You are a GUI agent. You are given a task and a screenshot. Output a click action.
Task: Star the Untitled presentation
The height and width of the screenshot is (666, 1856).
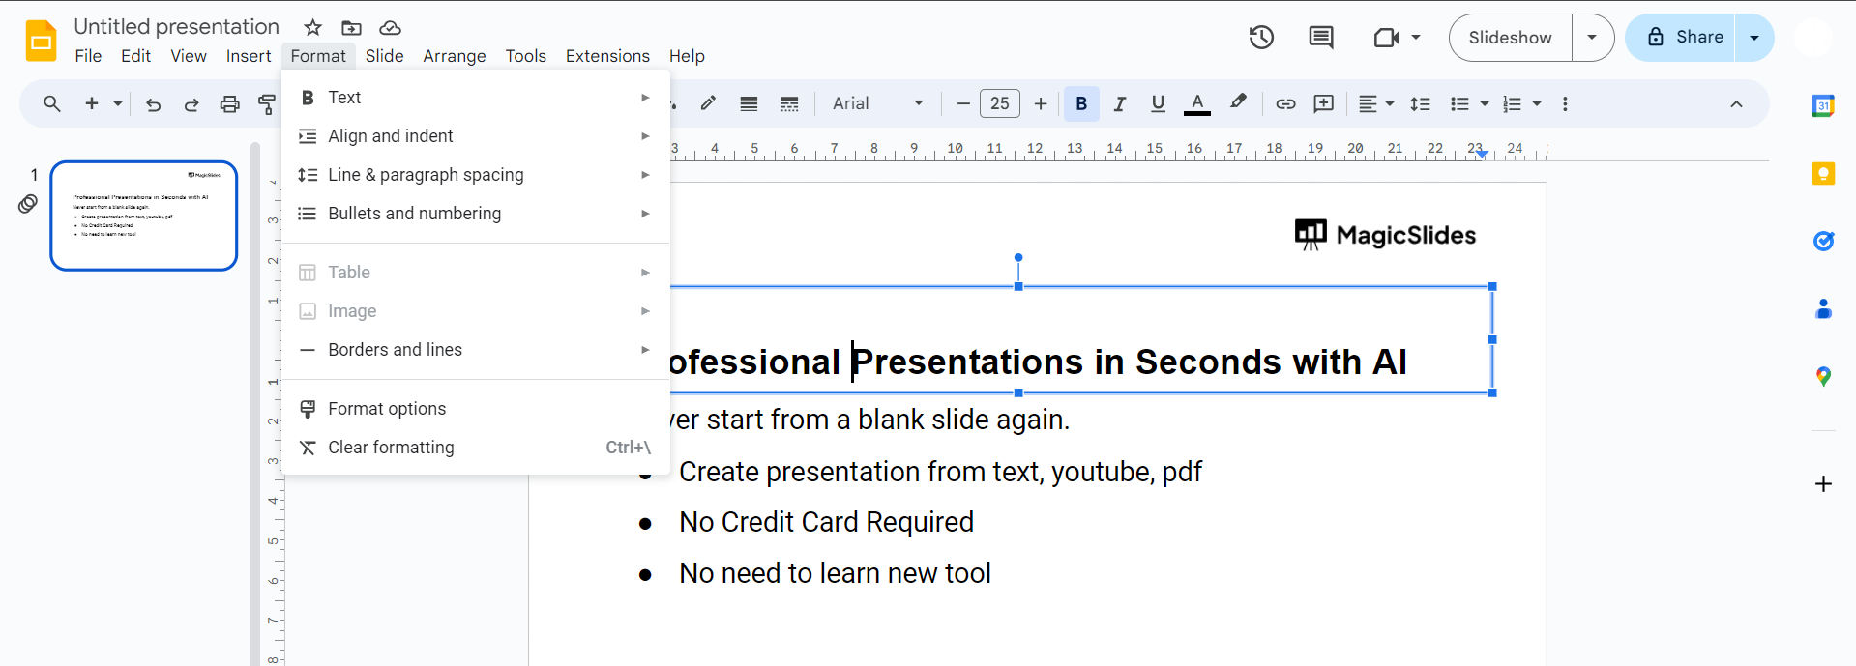312,27
